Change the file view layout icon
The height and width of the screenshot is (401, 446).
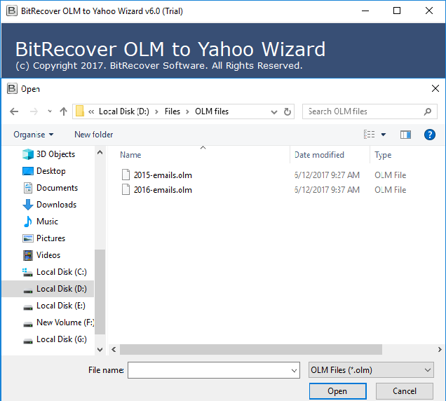pos(370,134)
